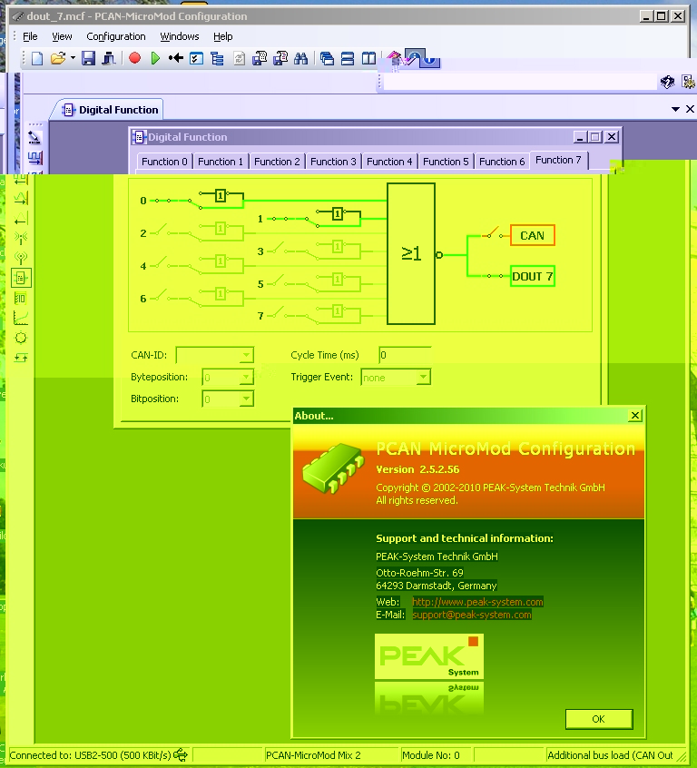Viewport: 697px width, 768px height.
Task: Toggle the DOUT 7 output switch
Action: (x=495, y=276)
